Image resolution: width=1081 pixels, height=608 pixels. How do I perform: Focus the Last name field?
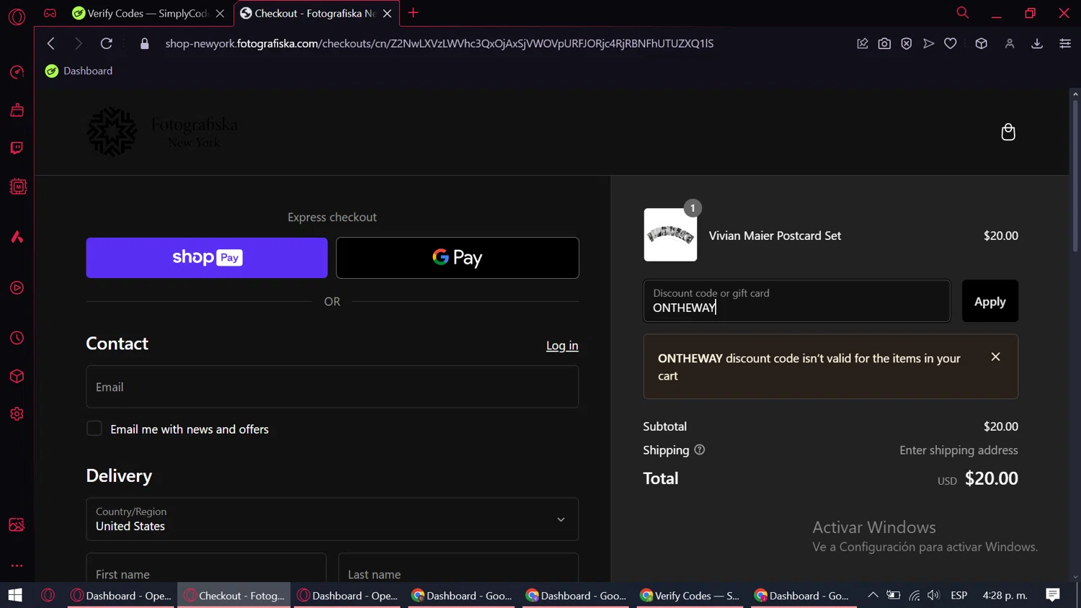click(x=458, y=569)
